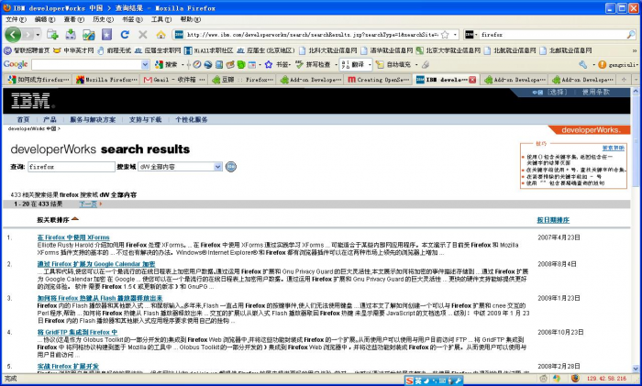Go to 下一页 next page link

tap(88, 204)
